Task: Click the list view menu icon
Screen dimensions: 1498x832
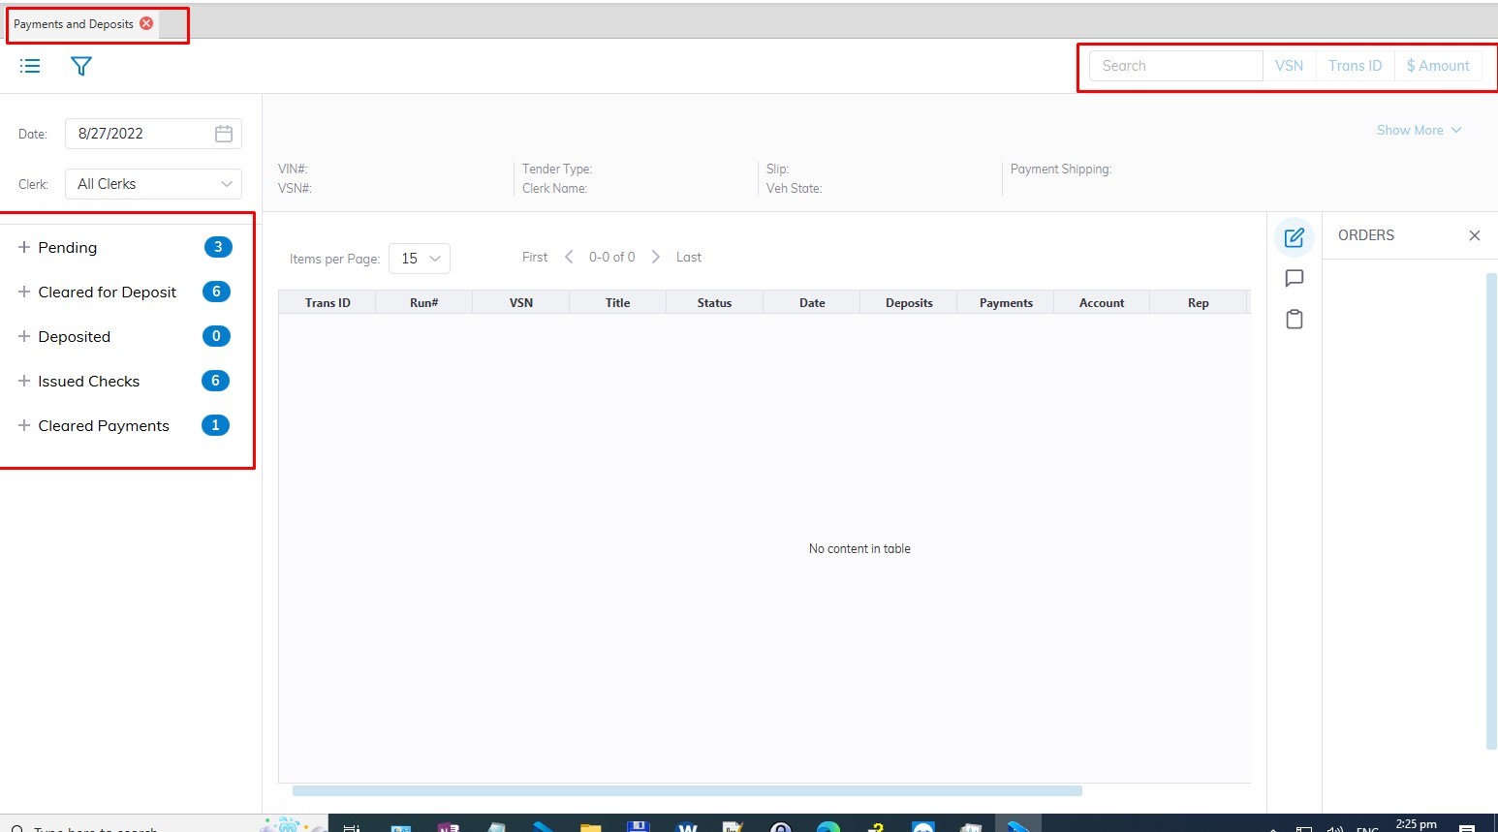Action: 30,66
